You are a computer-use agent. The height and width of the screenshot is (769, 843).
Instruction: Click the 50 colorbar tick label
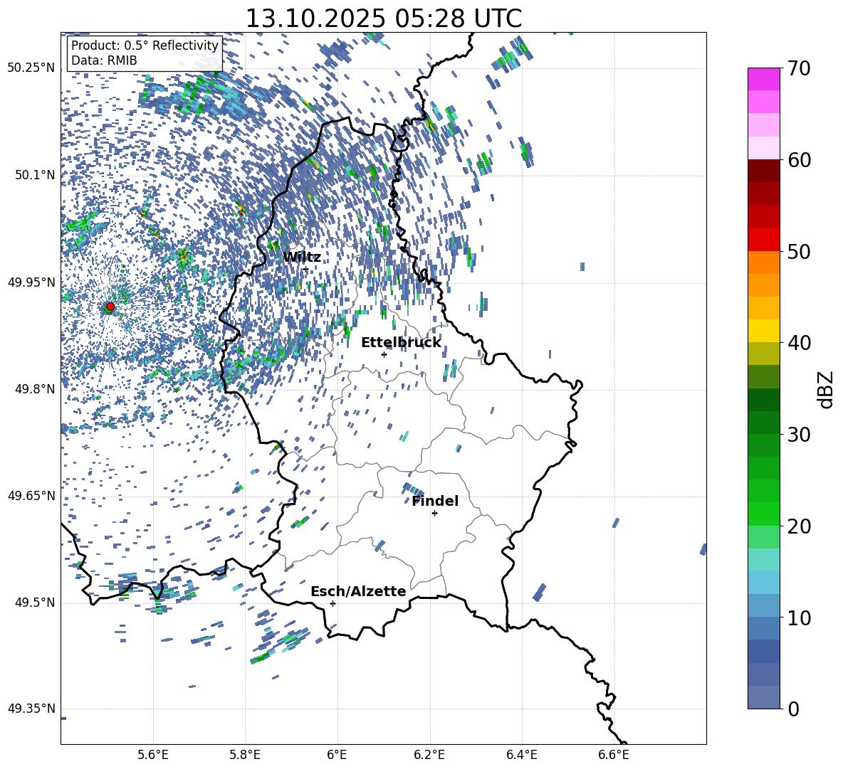coord(800,252)
